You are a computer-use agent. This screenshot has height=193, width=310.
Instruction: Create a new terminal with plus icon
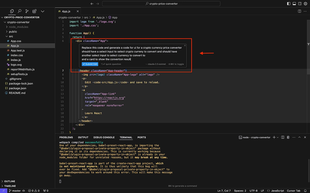click(274, 137)
